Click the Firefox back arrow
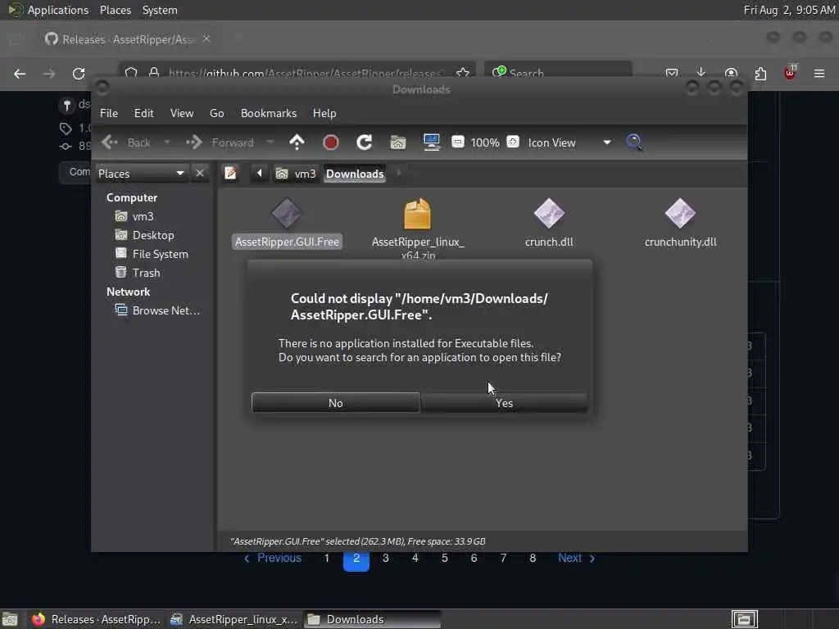 (x=20, y=73)
